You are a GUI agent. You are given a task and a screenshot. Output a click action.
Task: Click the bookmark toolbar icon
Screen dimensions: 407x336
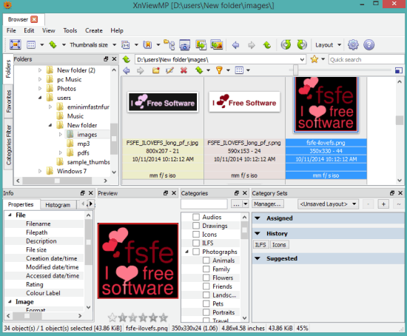pos(147,44)
